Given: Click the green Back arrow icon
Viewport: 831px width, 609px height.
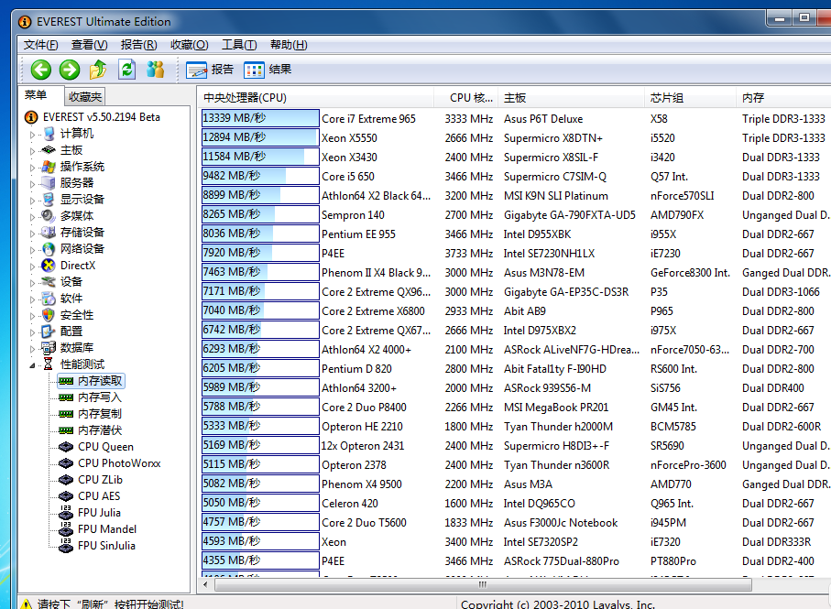Looking at the screenshot, I should [40, 70].
